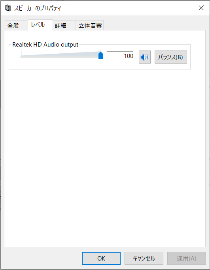210x270 pixels.
Task: Dismiss the dialog with キャンセル
Action: (144, 258)
